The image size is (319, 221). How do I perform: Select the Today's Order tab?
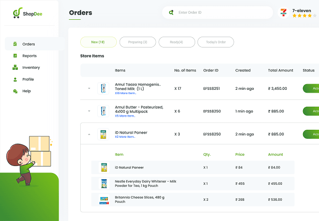click(216, 42)
